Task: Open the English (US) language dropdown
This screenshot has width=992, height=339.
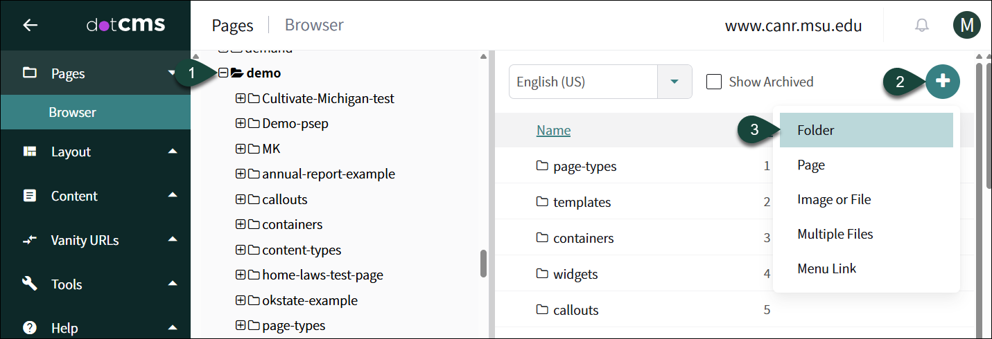Action: (674, 82)
